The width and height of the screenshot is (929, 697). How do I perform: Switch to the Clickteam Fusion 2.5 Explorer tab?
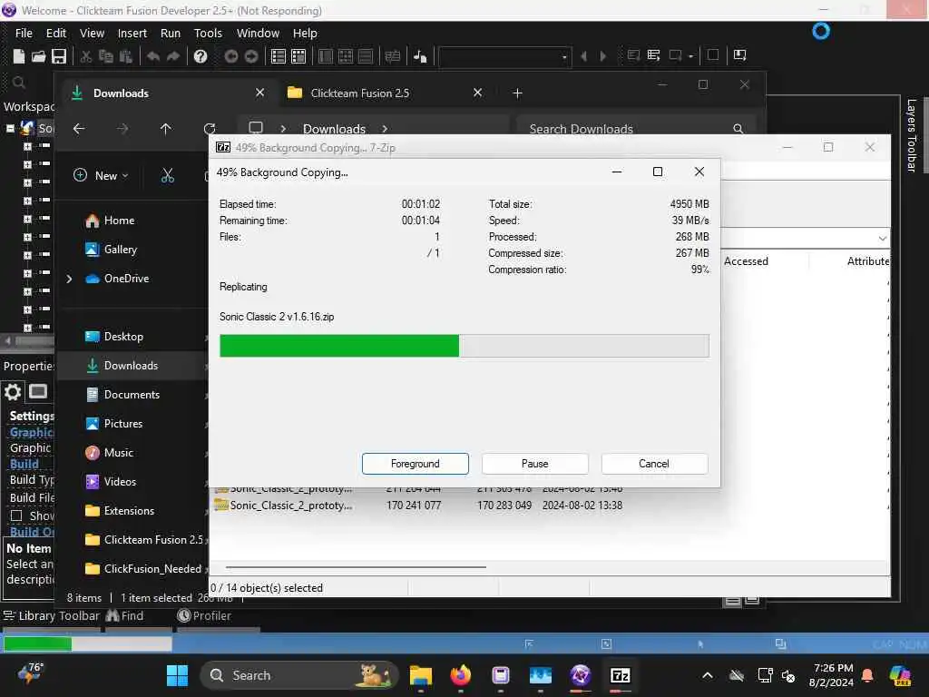click(x=385, y=93)
